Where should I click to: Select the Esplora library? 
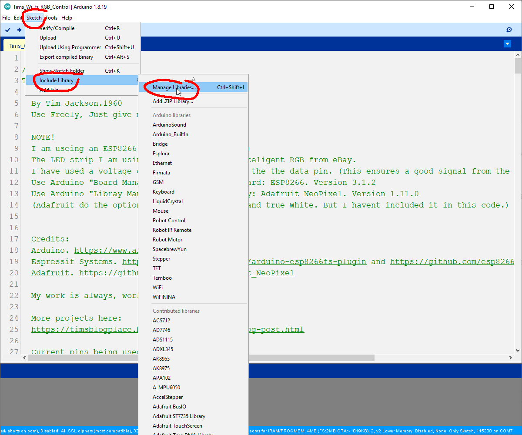[x=193, y=154]
